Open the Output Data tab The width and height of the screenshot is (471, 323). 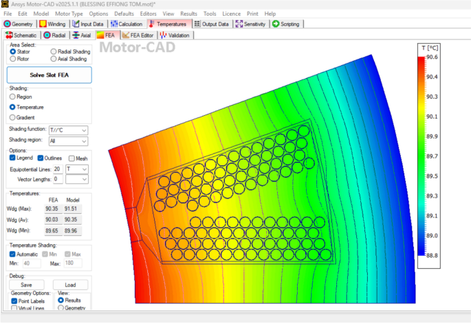click(210, 23)
